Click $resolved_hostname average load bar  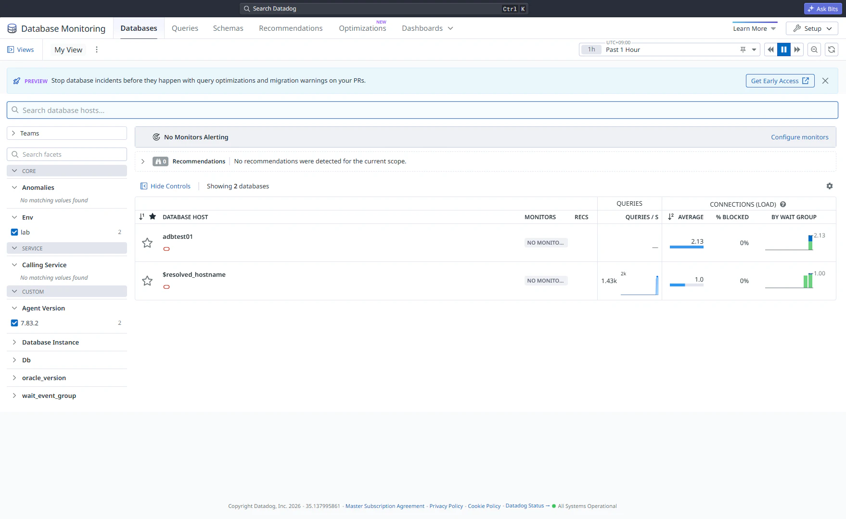point(687,285)
